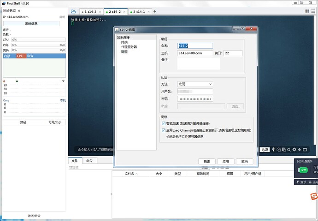Expand the network interface dropdown arrow
The image size is (318, 221).
click(63, 81)
